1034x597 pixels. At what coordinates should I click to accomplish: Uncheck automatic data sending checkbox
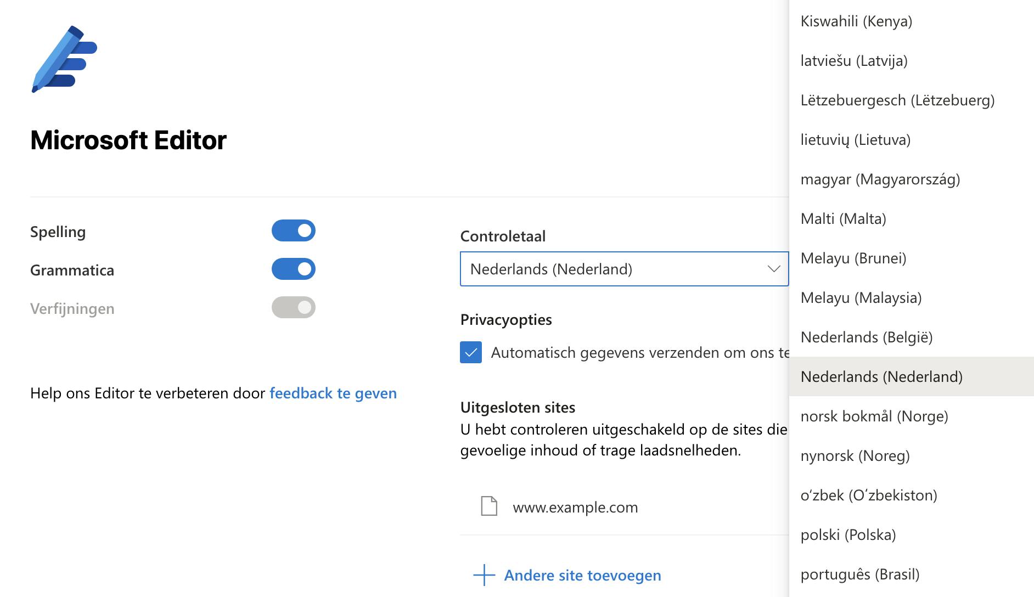click(x=471, y=352)
